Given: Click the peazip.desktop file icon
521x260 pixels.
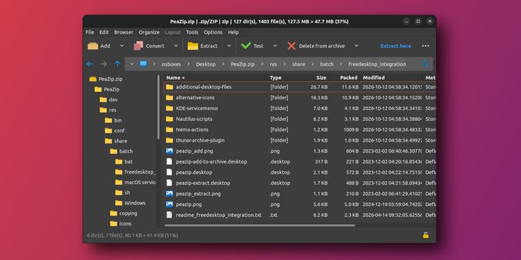Looking at the screenshot, I should [169, 172].
